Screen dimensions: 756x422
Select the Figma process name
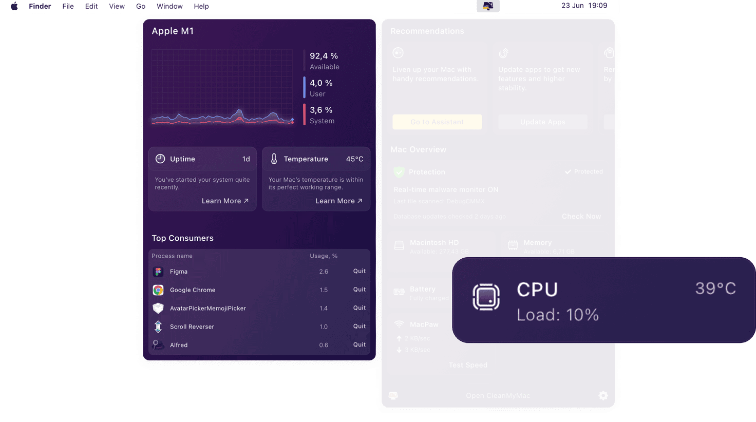(x=179, y=272)
